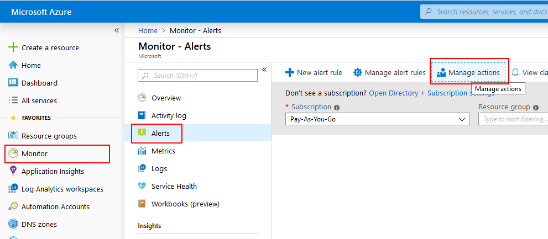Click the New alert rule plus icon
Image resolution: width=548 pixels, height=239 pixels.
[290, 72]
